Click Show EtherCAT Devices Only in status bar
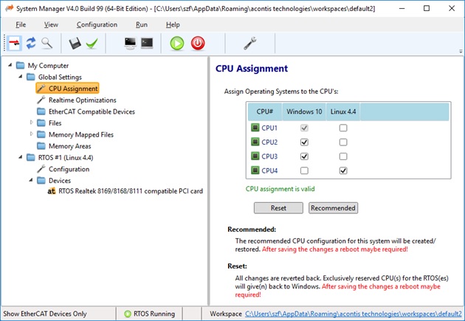This screenshot has height=321, width=465. tap(45, 314)
